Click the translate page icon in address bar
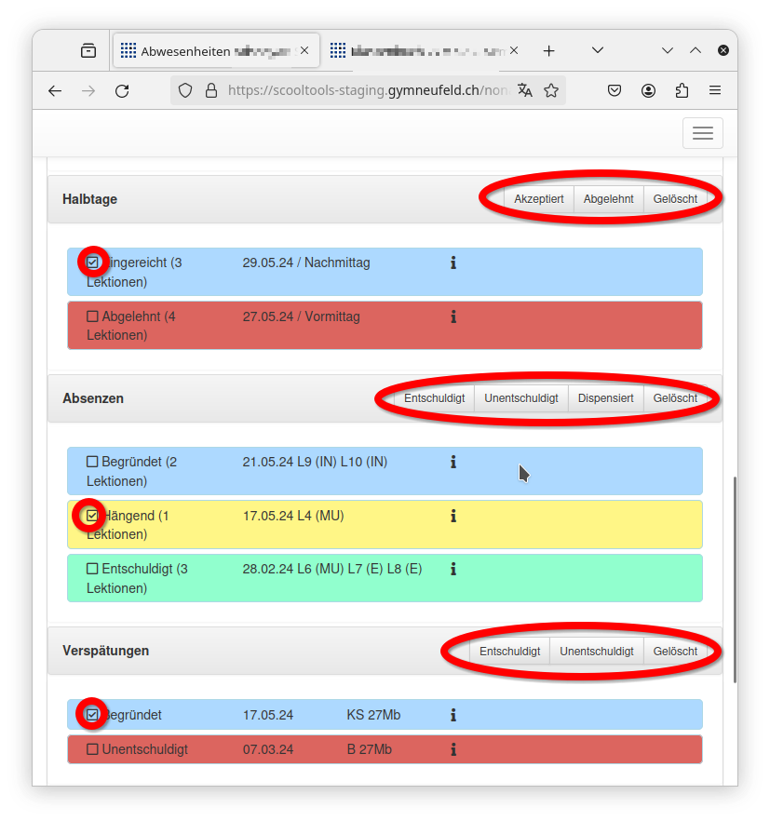Viewport: 770px width, 821px height. click(x=525, y=90)
